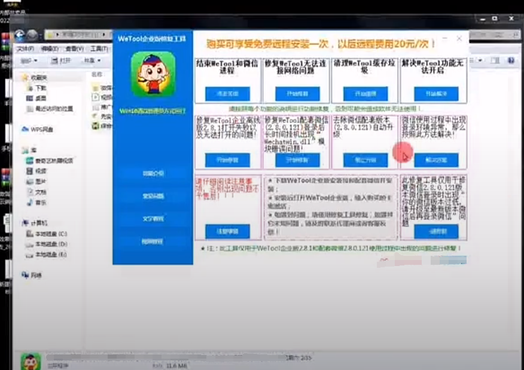Image resolution: width=524 pixels, height=370 pixels.
Task: Open the 文档 library icon
Action: [30, 192]
